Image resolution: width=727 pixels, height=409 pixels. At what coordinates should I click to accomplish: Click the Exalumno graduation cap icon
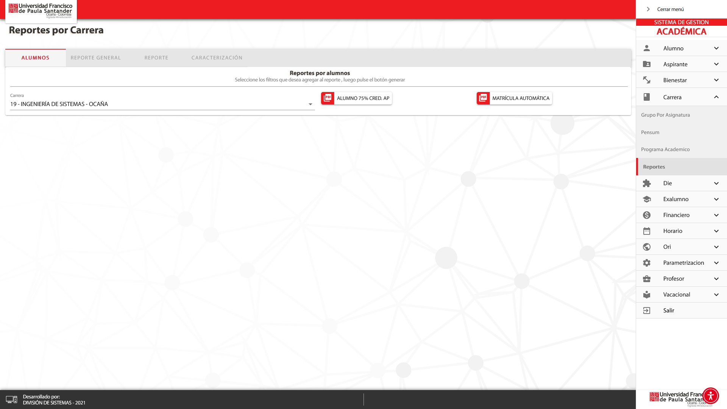tap(646, 199)
